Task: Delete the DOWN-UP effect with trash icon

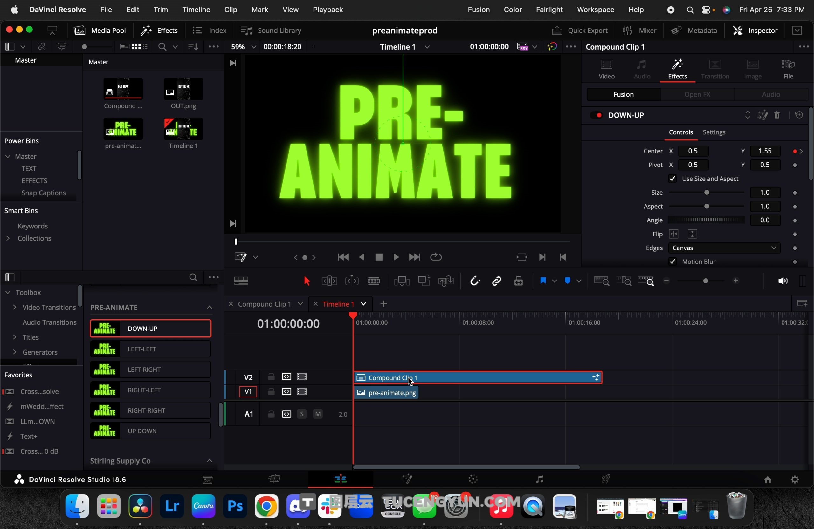Action: [x=777, y=115]
